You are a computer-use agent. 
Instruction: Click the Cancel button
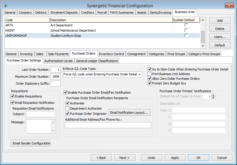(x=222, y=158)
